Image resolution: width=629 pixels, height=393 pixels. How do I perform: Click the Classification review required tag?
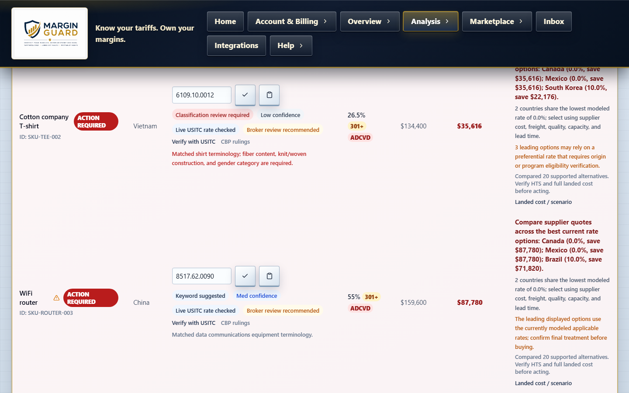pyautogui.click(x=212, y=115)
